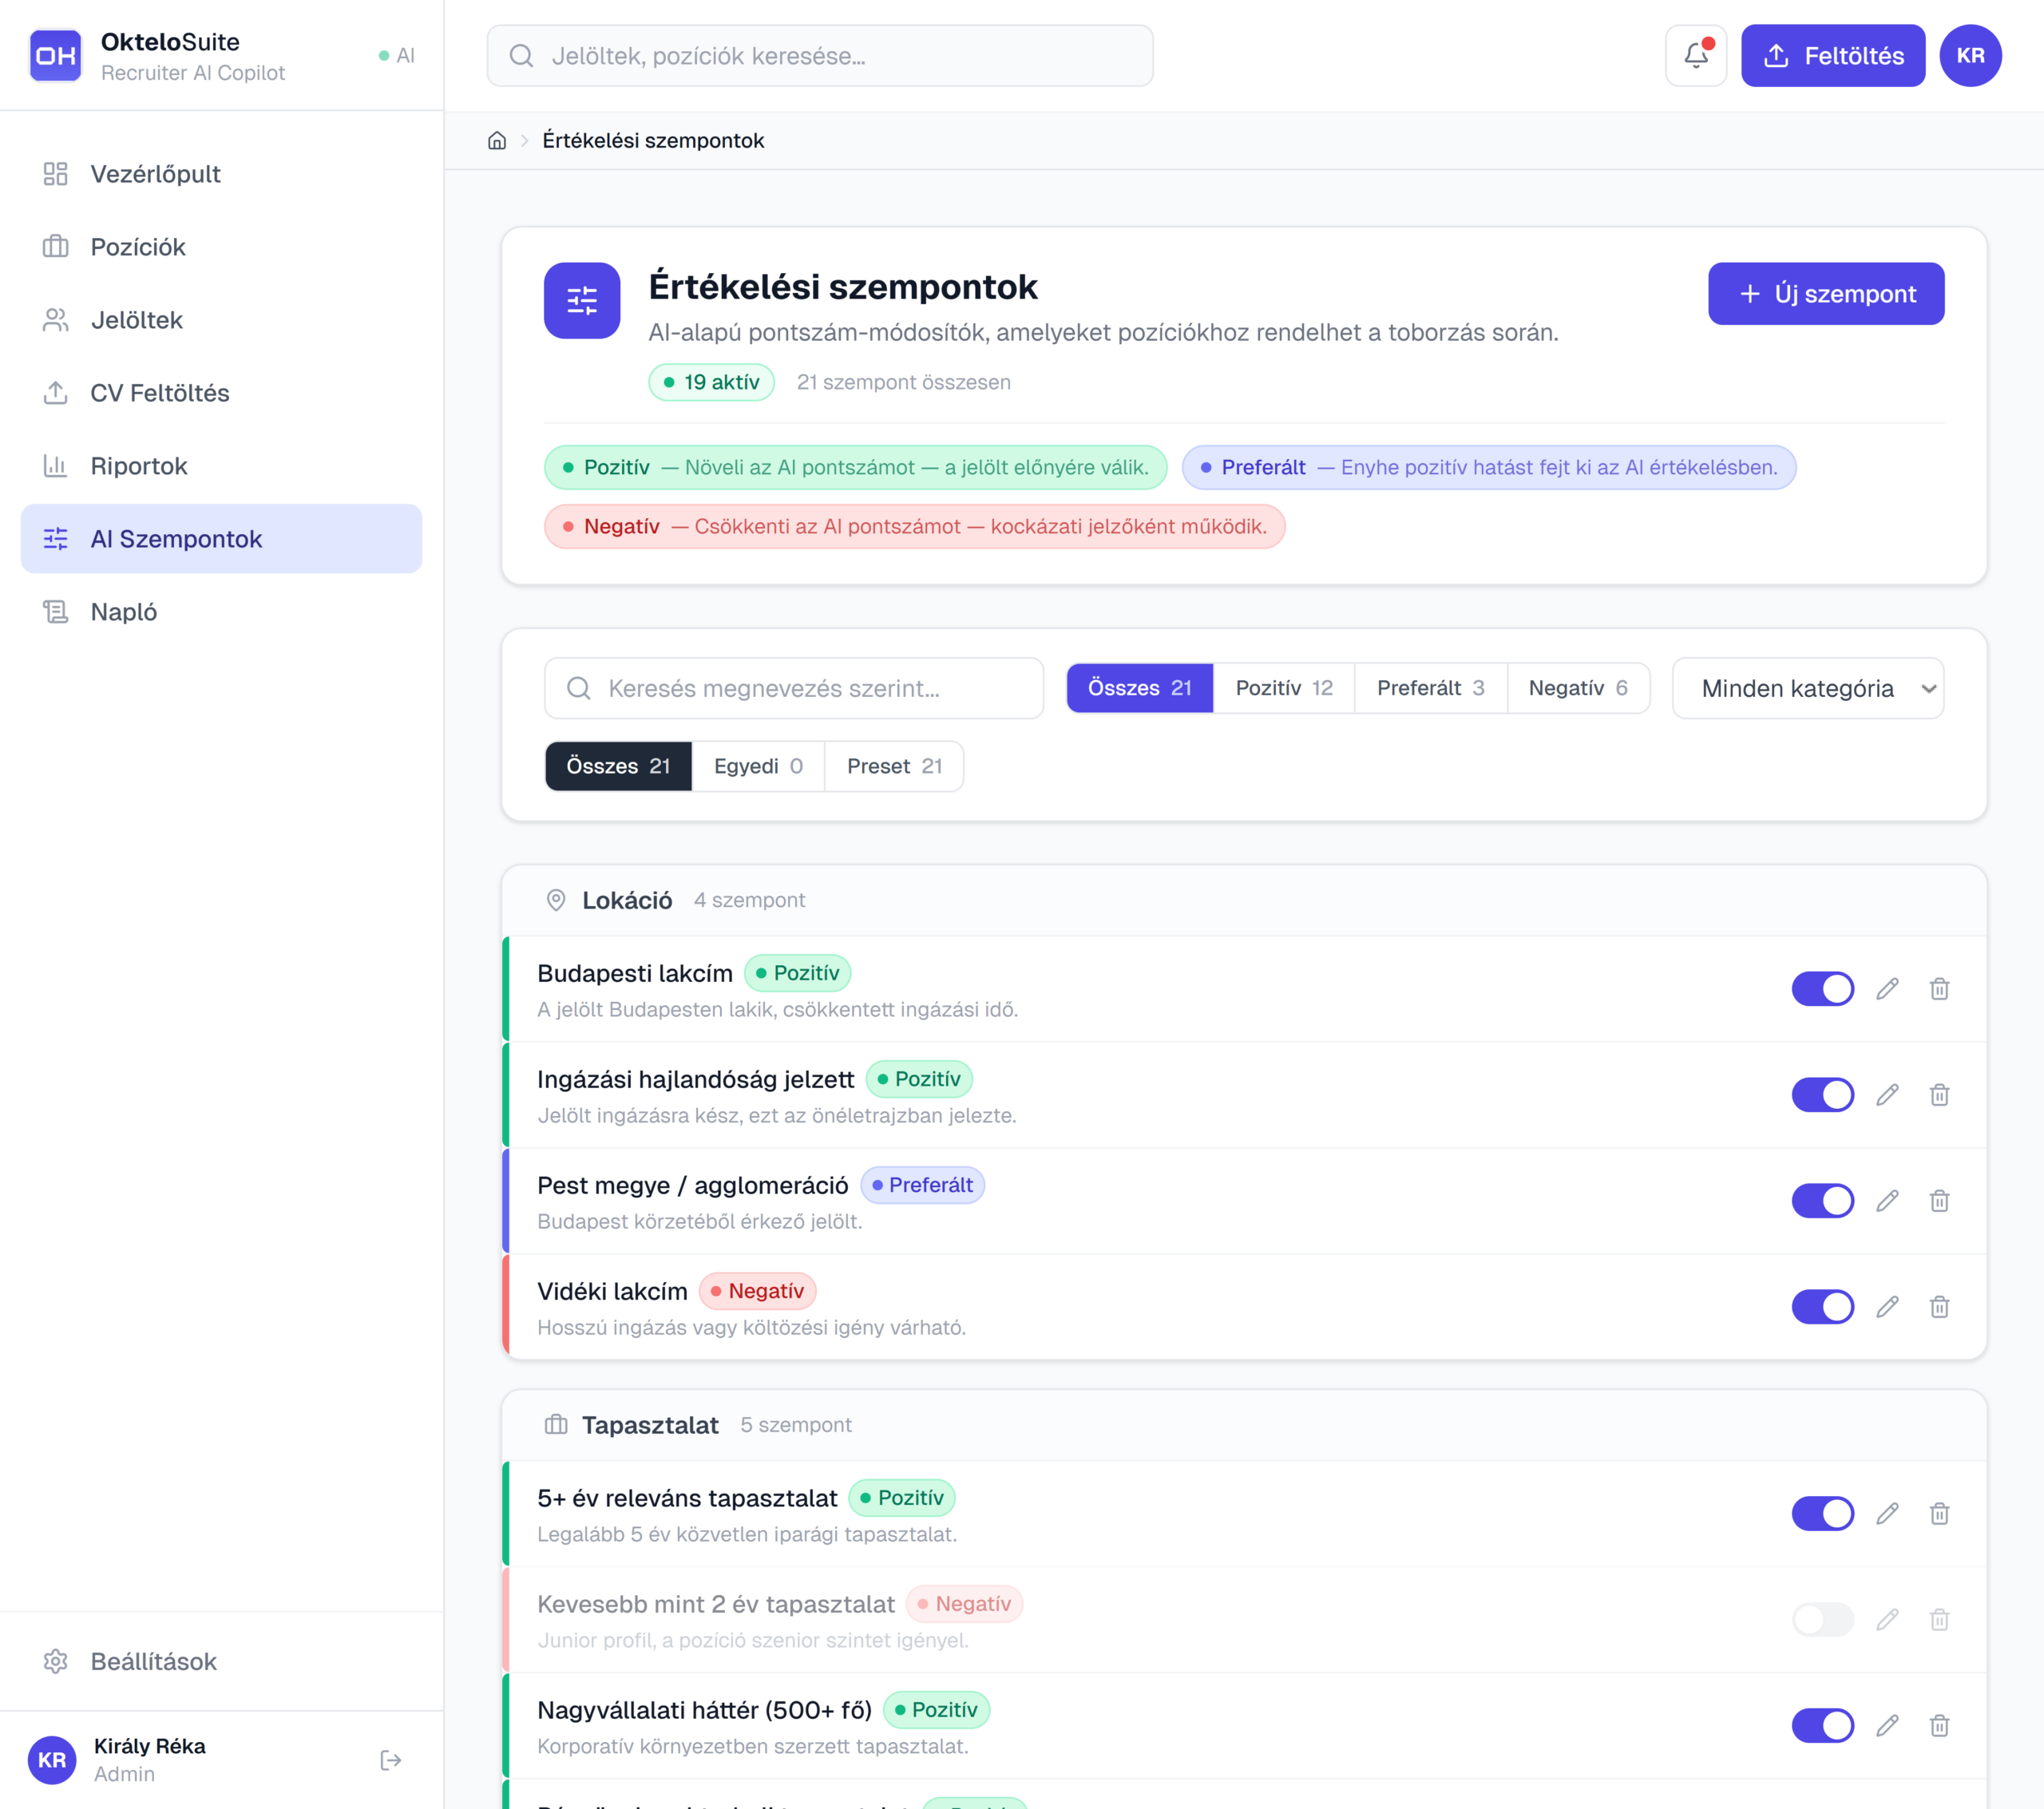The height and width of the screenshot is (1809, 2044).
Task: Click the Új szempont button
Action: [x=1825, y=294]
